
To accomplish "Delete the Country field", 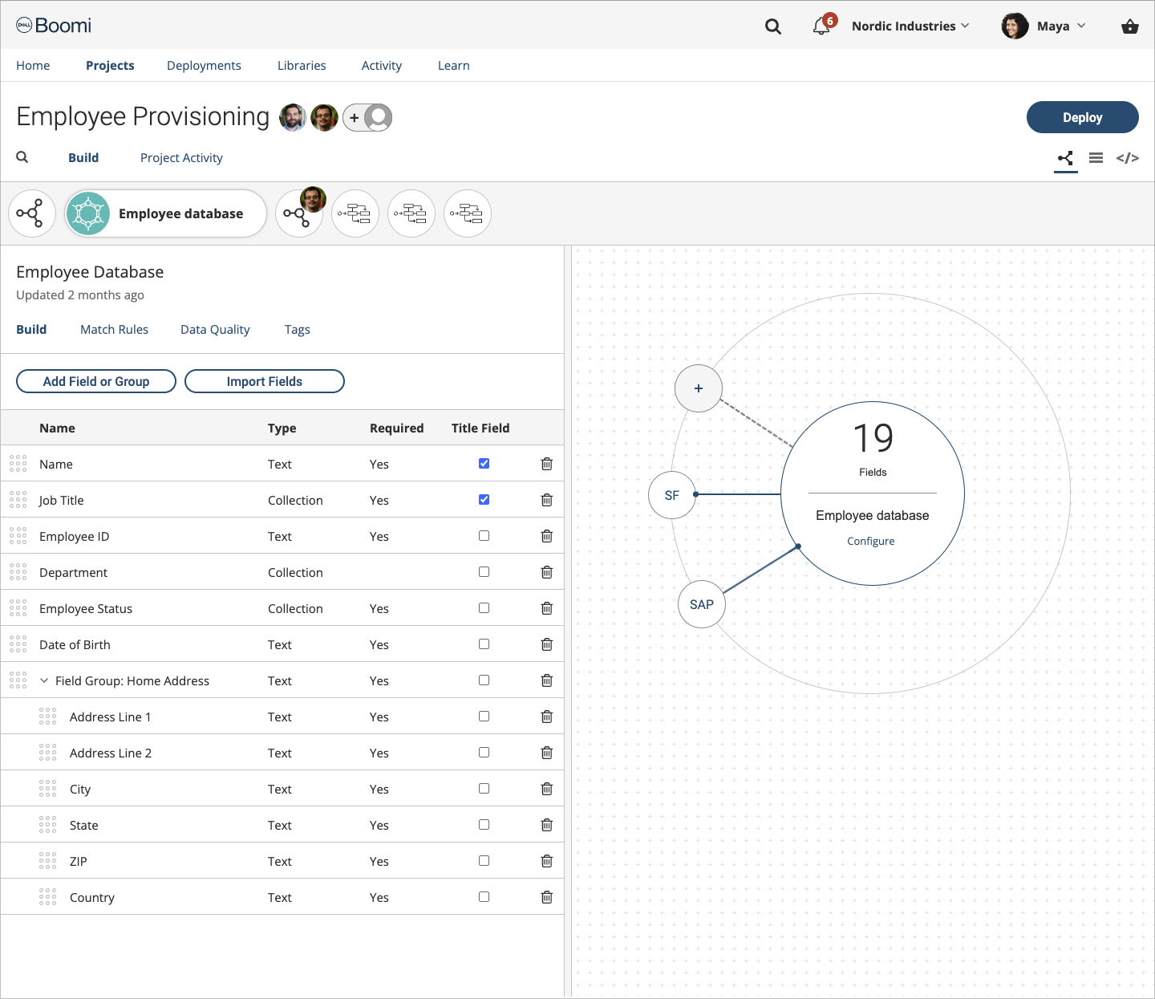I will click(547, 897).
